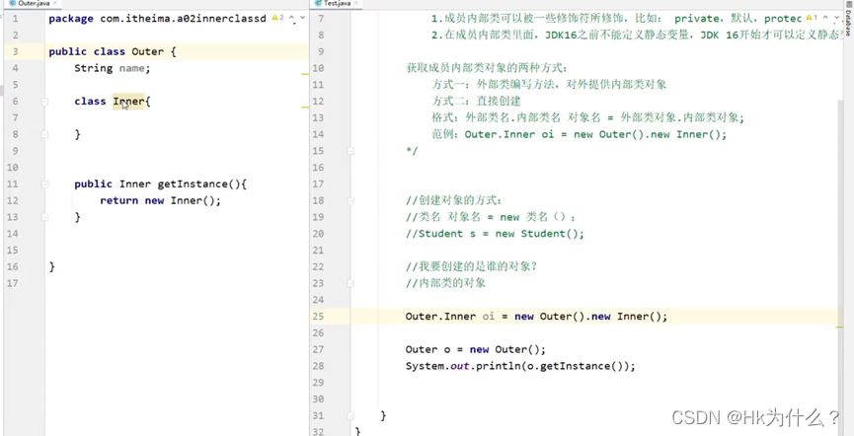854x436 pixels.
Task: Click the '格式:' format comment line
Action: tap(587, 117)
